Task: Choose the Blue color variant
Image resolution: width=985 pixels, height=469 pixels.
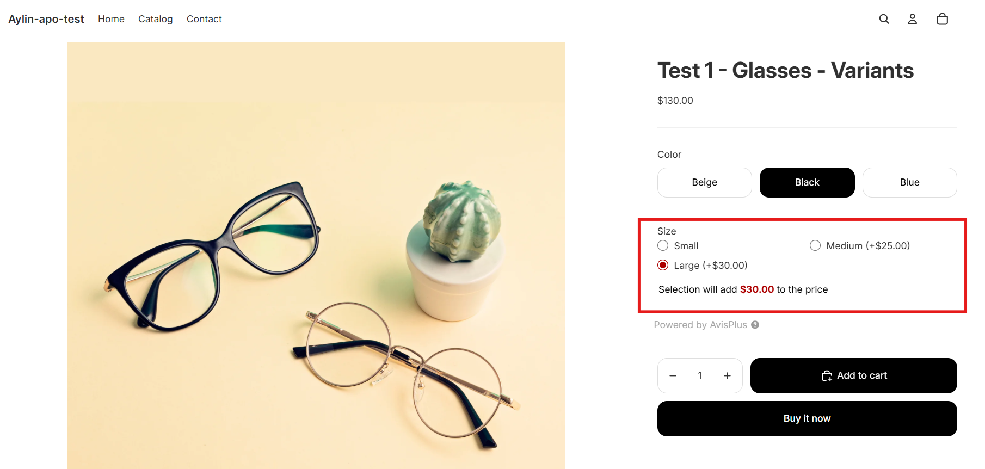Action: pyautogui.click(x=910, y=182)
